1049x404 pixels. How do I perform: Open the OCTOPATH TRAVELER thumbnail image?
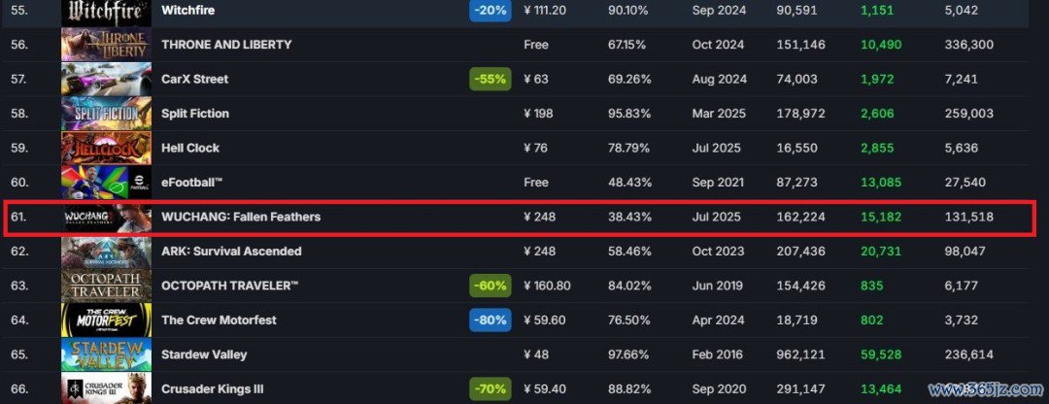(x=107, y=286)
